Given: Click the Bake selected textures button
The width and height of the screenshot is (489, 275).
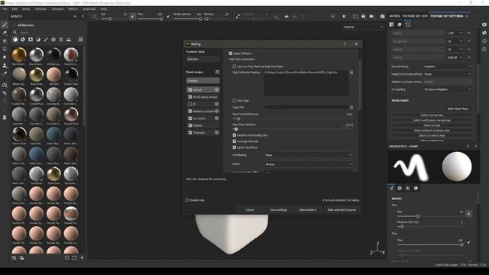Looking at the screenshot, I should pyautogui.click(x=342, y=210).
